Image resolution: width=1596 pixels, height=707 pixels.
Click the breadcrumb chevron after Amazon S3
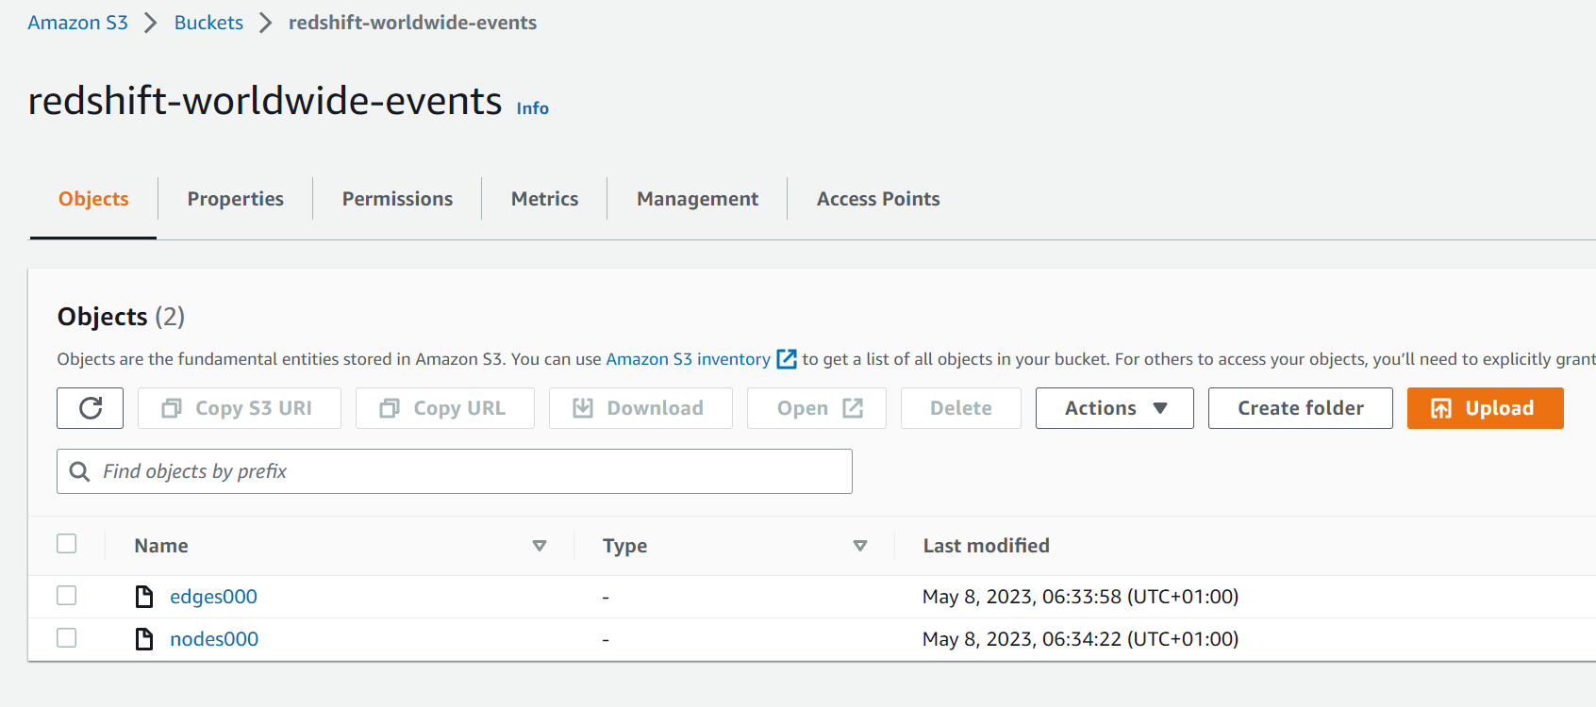point(151,23)
